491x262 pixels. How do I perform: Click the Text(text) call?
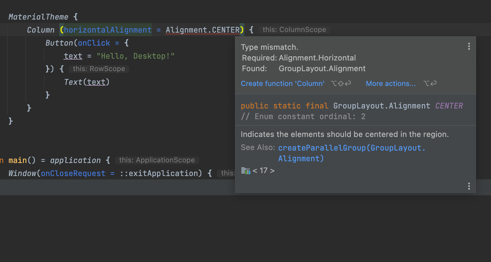coord(87,82)
